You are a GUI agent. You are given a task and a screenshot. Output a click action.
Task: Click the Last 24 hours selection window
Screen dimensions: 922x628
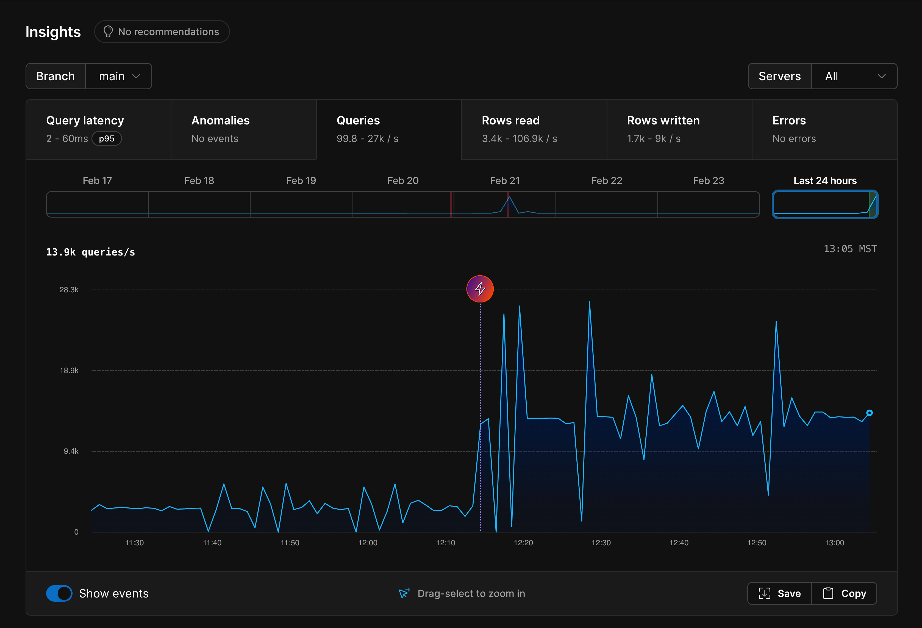tap(825, 204)
